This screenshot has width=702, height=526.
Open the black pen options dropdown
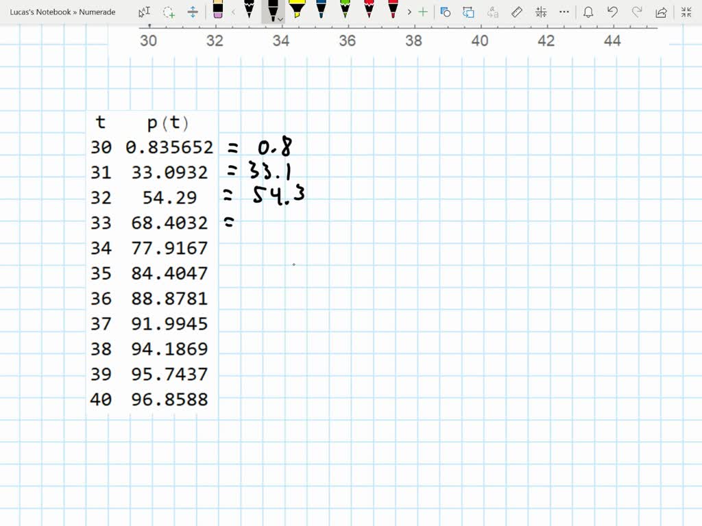click(x=281, y=18)
